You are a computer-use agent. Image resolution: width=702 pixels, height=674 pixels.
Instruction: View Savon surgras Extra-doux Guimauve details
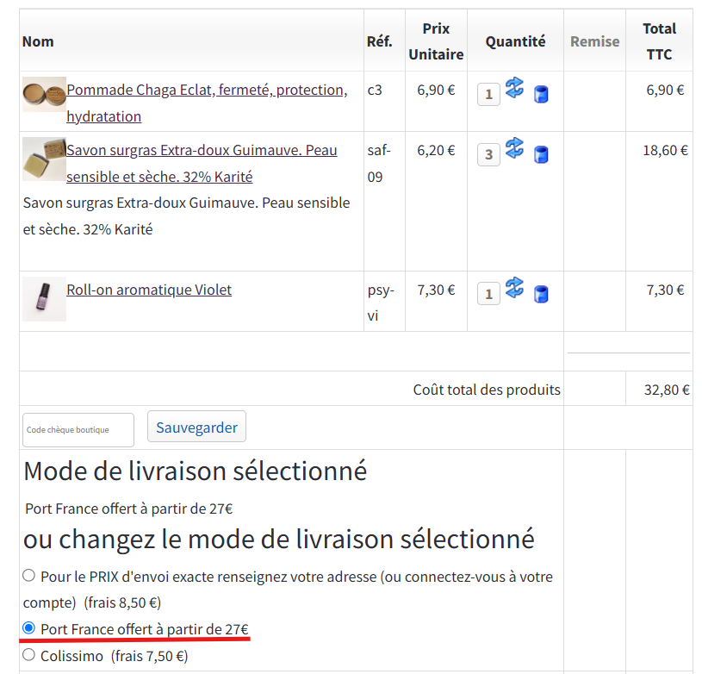[200, 150]
